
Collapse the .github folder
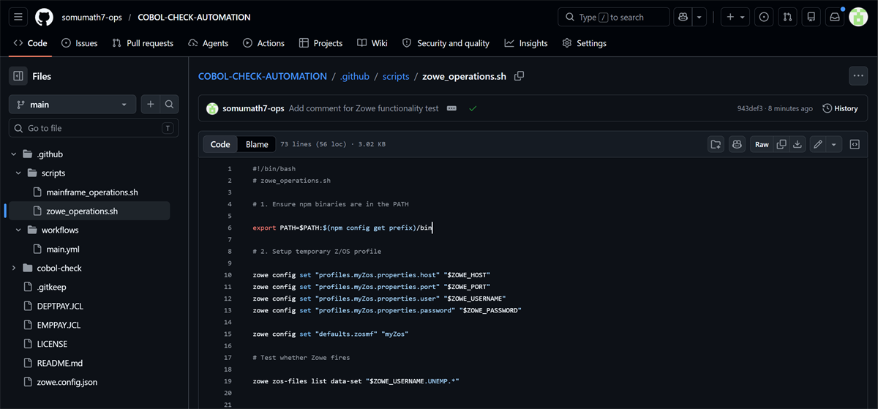pyautogui.click(x=14, y=154)
